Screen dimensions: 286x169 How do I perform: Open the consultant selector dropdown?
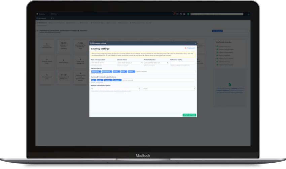(230, 31)
